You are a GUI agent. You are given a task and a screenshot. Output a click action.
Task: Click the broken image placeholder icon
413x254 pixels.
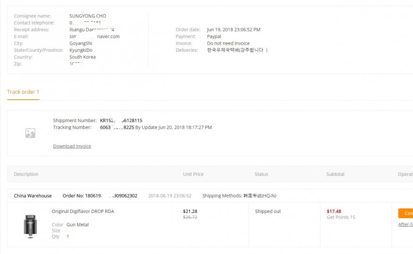coord(30,133)
